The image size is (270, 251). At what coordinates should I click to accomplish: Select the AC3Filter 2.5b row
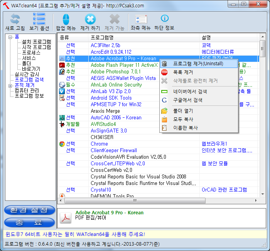pyautogui.click(x=158, y=45)
